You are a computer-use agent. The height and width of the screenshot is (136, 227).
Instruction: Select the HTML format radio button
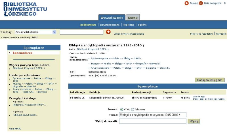coord(122,109)
